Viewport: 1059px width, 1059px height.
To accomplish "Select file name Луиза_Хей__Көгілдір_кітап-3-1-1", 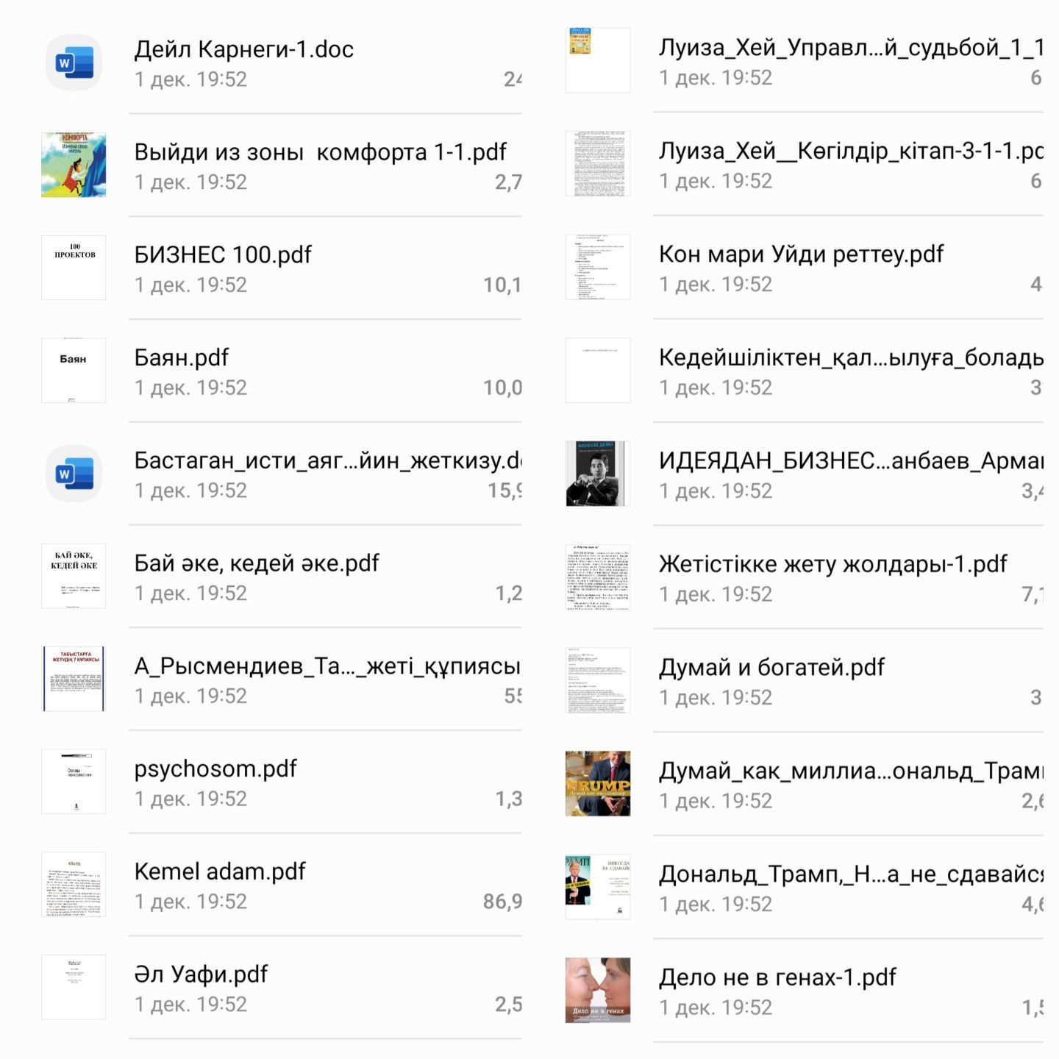I will (x=851, y=151).
